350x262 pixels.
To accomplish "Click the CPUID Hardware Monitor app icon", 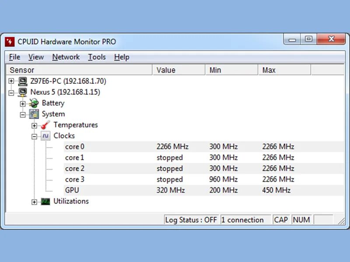I will point(10,41).
